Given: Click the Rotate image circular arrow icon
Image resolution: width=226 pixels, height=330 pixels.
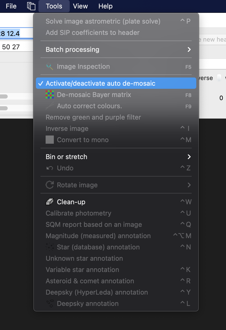Looking at the screenshot, I should (x=50, y=185).
